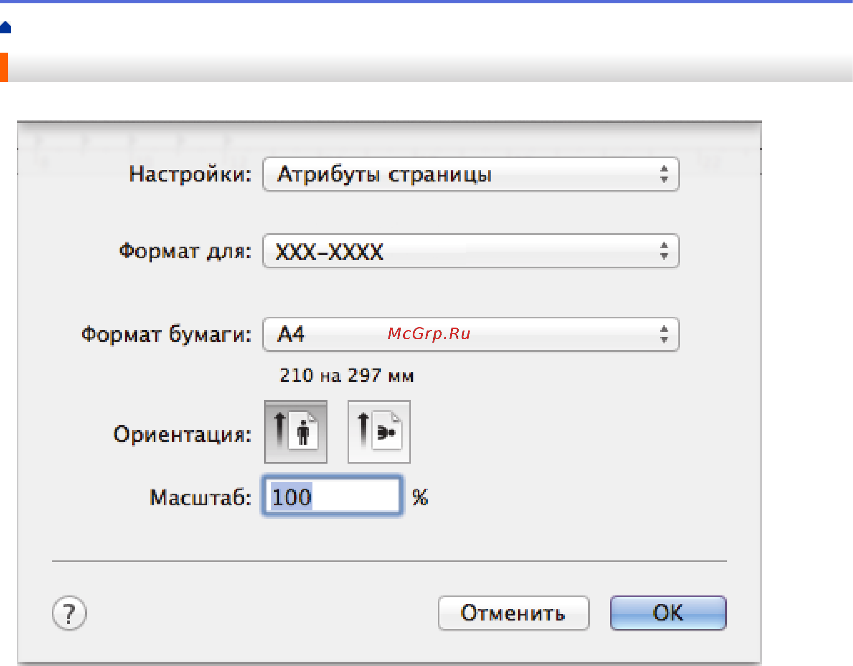
Task: Open the Настройки dropdown showing Атрибуты страницы
Action: [460, 174]
